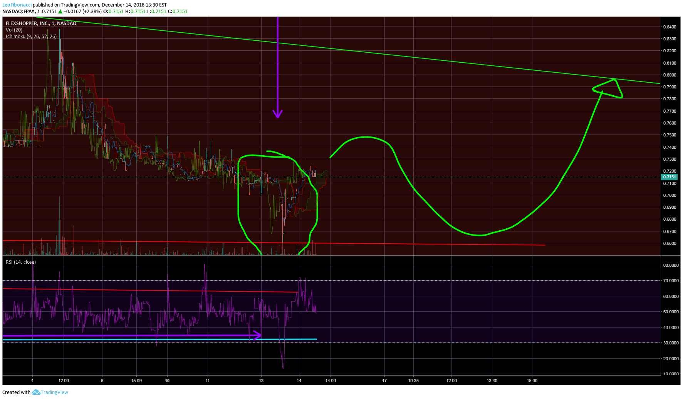Click the bold date label 17
Screen dimensions: 683x399
click(x=384, y=381)
